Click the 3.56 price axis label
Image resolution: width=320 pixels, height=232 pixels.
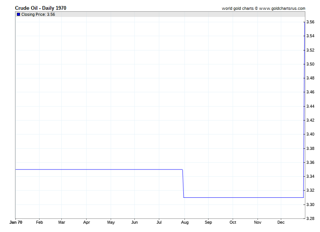pyautogui.click(x=311, y=22)
